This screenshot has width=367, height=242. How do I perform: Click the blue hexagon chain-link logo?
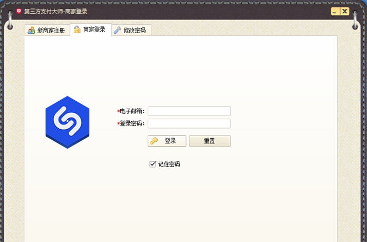tap(67, 122)
